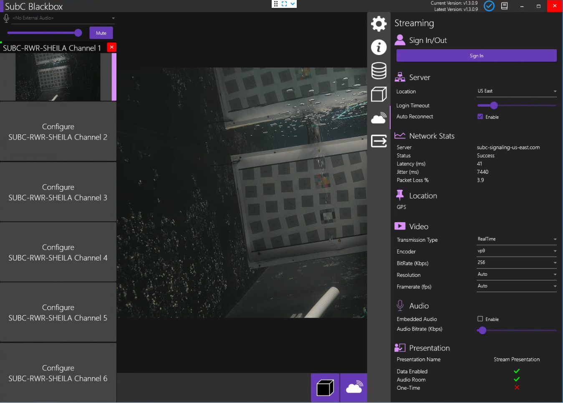The width and height of the screenshot is (563, 403).
Task: Click the Mute button
Action: [101, 33]
